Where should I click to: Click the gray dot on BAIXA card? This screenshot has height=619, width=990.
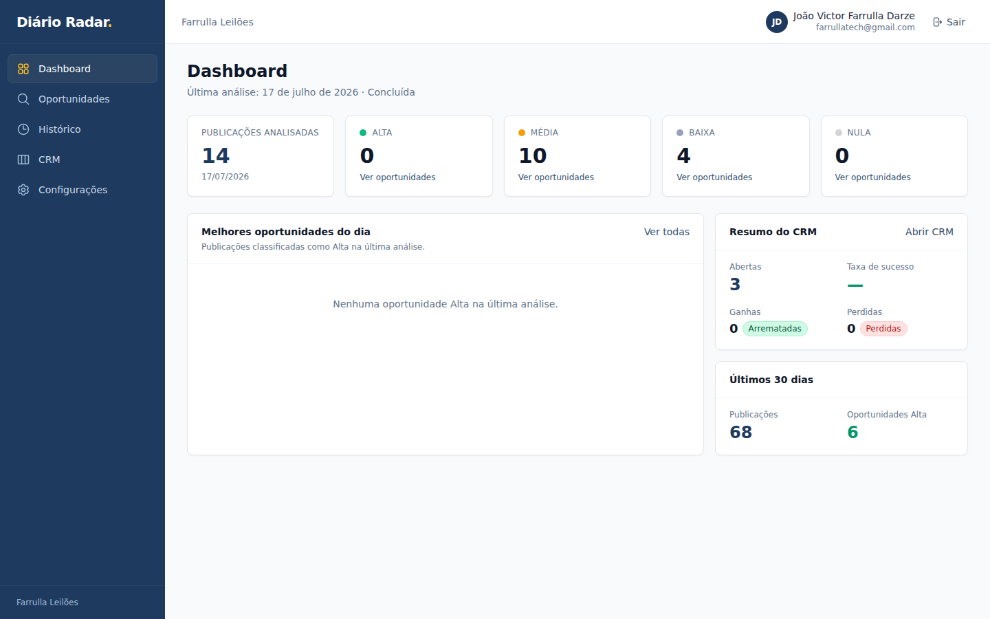pyautogui.click(x=680, y=133)
